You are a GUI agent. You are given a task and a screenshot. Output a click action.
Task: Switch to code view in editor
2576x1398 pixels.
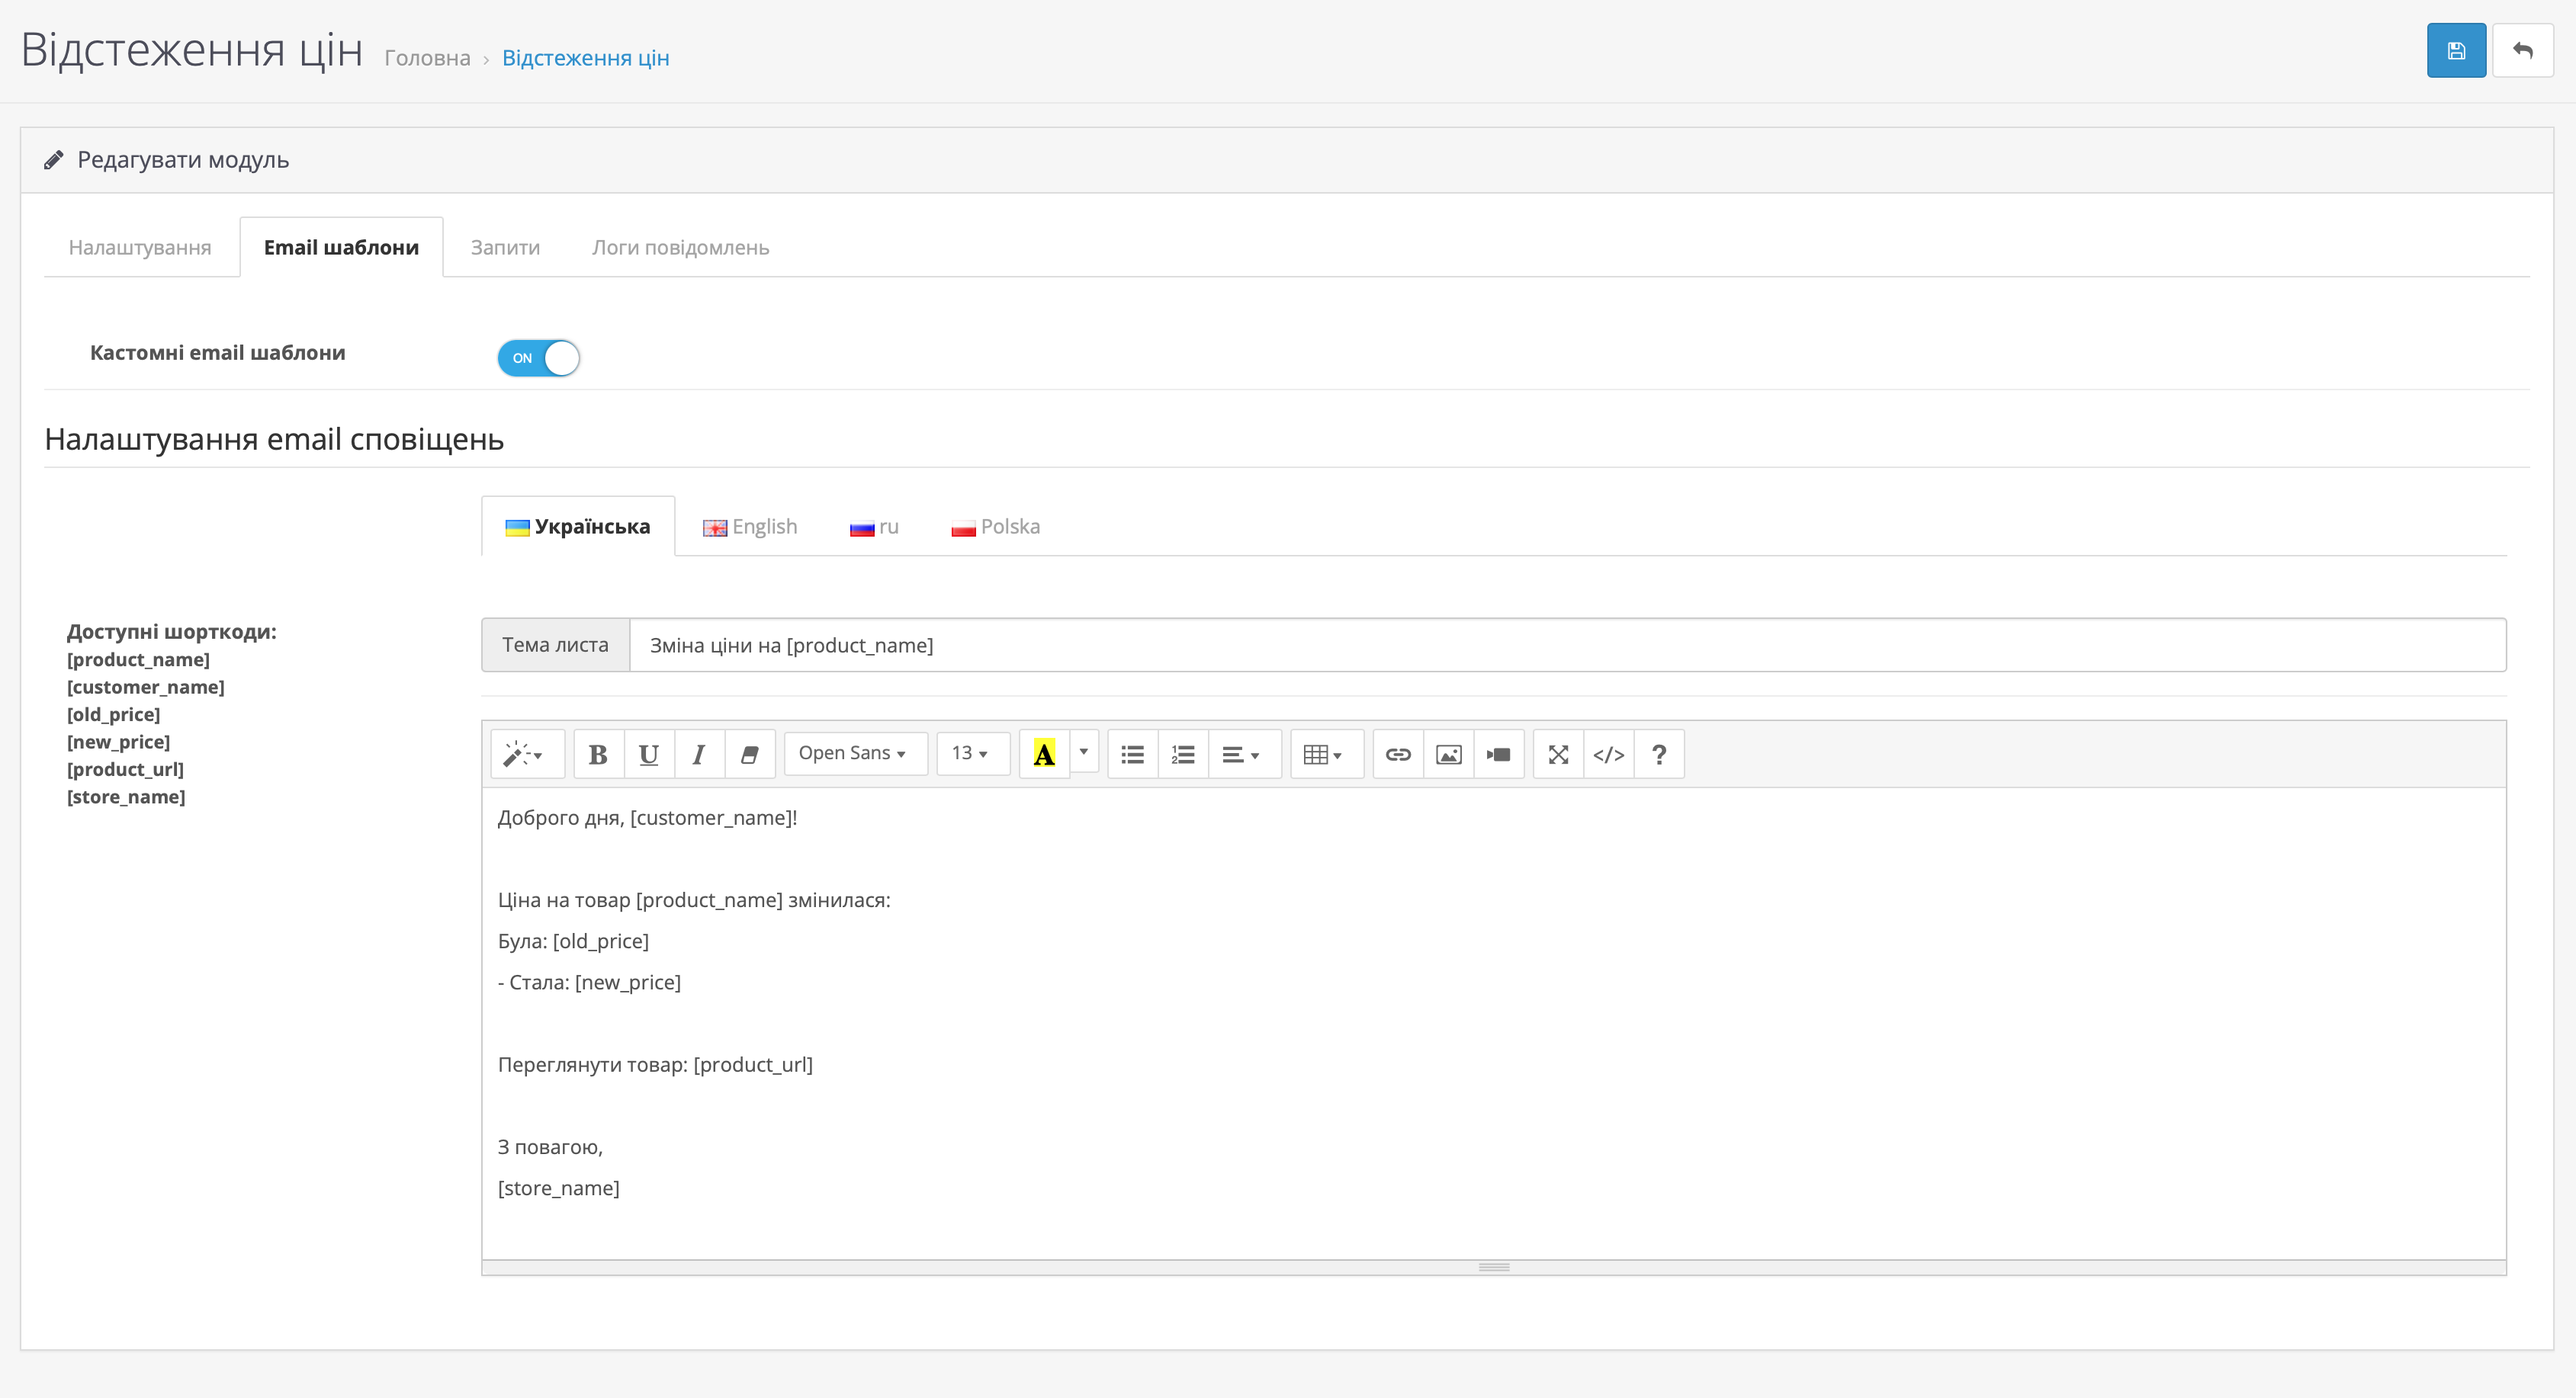coord(1608,755)
